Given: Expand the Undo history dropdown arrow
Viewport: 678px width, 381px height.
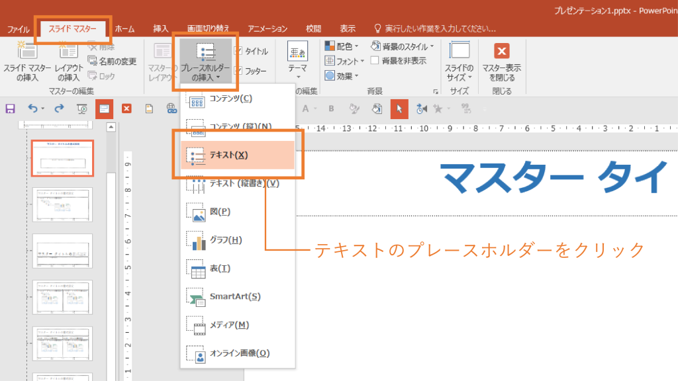Looking at the screenshot, I should tap(43, 109).
